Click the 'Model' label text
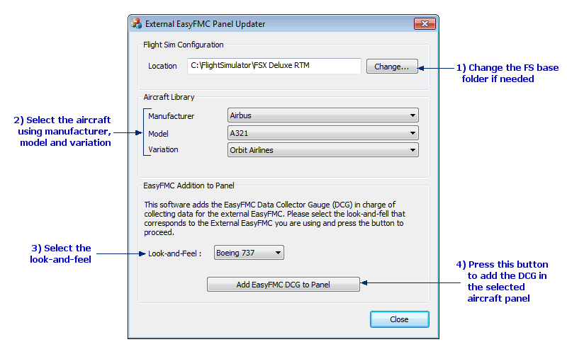This screenshot has height=354, width=567. click(158, 134)
